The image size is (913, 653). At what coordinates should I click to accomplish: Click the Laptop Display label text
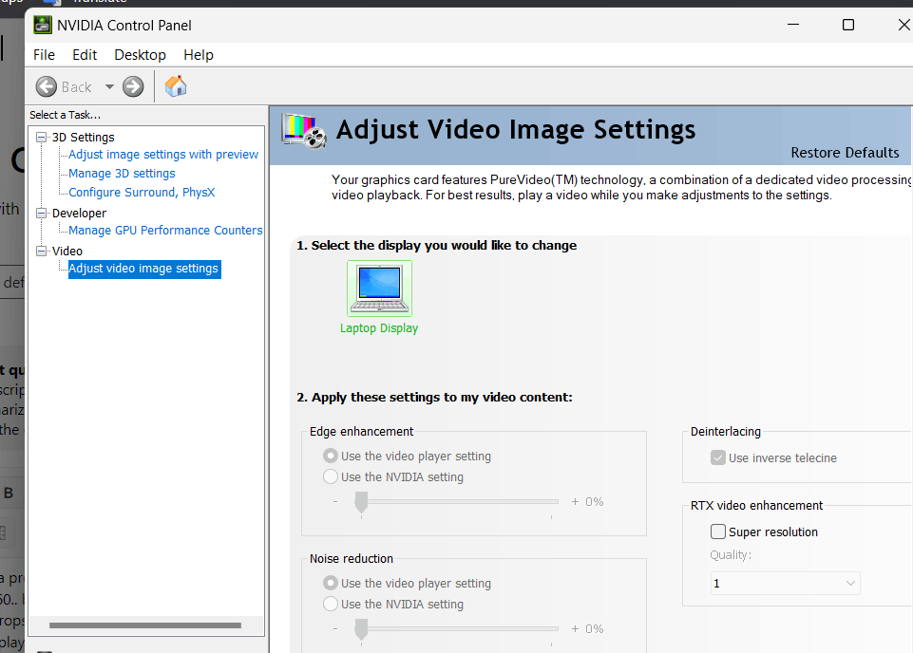click(379, 328)
